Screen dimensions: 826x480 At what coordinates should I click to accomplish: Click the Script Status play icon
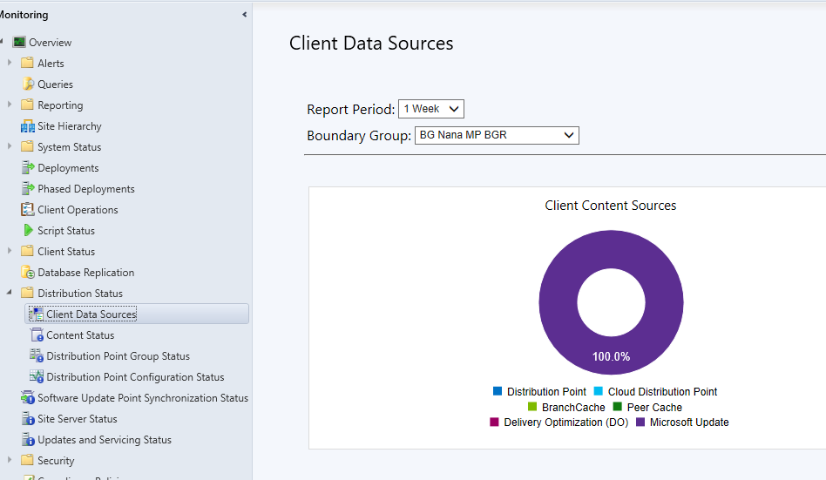28,231
